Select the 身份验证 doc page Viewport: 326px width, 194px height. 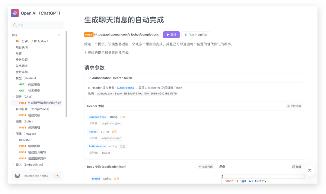22,60
